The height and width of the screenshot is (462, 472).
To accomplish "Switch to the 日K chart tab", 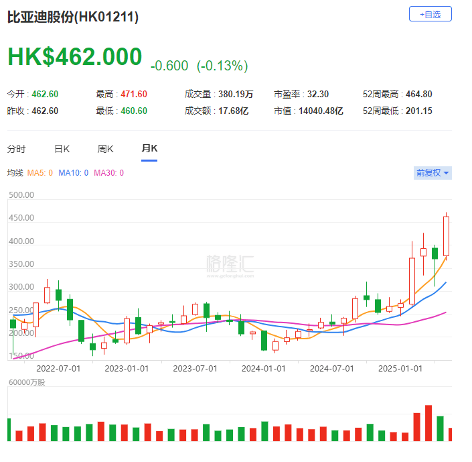I will (62, 149).
